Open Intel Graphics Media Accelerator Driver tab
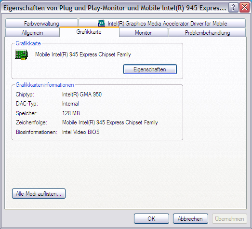252x229 pixels. pyautogui.click(x=162, y=23)
